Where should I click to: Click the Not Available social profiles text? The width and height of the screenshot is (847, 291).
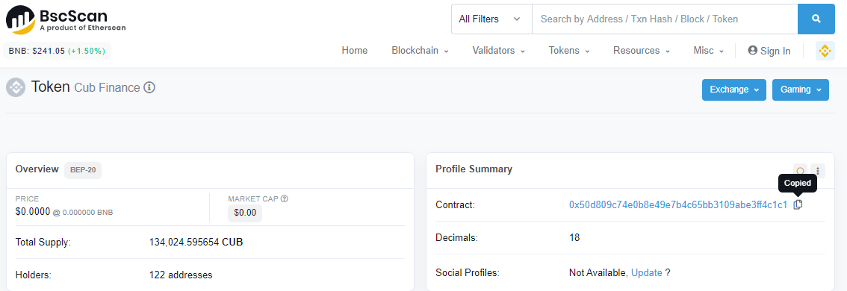click(x=598, y=272)
